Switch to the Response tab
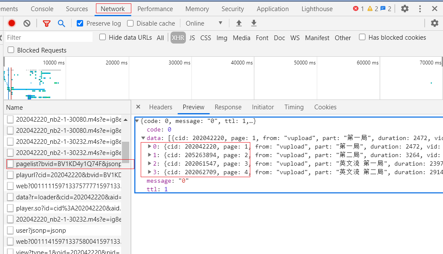Image resolution: width=443 pixels, height=254 pixels. pos(228,107)
